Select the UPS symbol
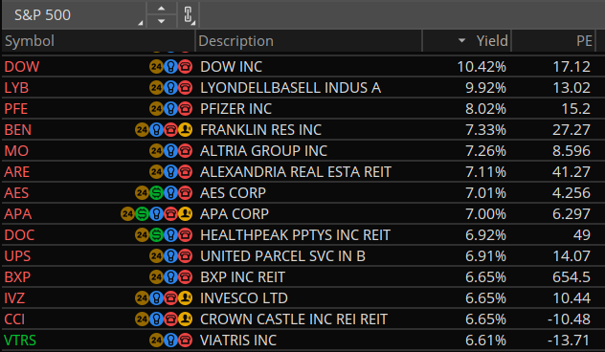Viewport: 605px width, 352px height. 17,256
